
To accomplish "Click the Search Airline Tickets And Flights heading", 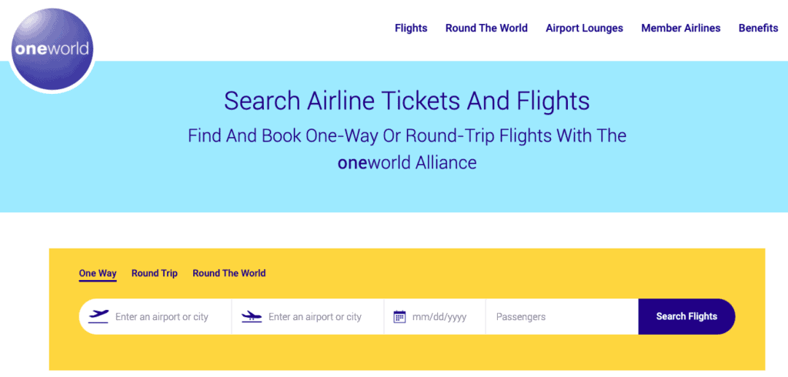I will pyautogui.click(x=406, y=101).
